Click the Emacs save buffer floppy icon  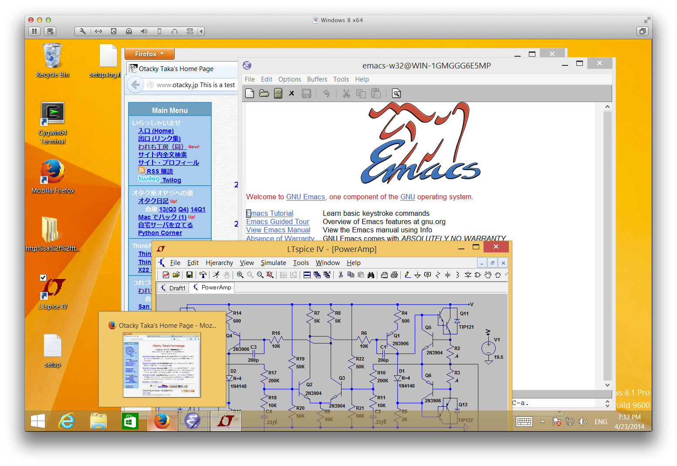306,93
